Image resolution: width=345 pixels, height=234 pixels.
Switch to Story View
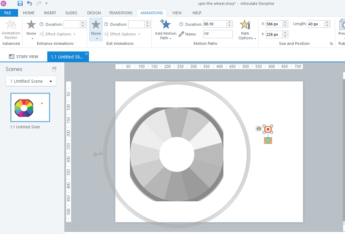tap(24, 57)
